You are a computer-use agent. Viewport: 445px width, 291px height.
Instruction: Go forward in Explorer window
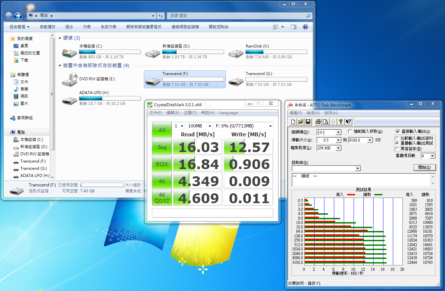pyautogui.click(x=18, y=15)
